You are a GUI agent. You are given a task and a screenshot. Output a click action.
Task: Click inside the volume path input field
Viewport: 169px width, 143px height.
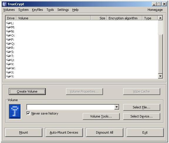(71, 107)
